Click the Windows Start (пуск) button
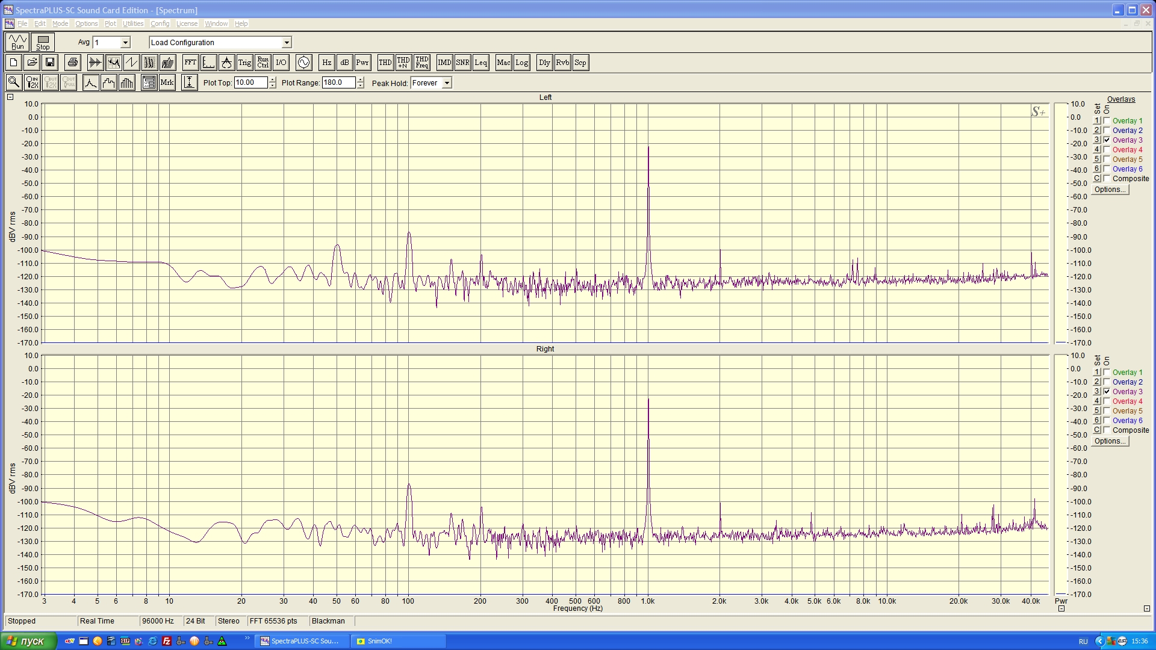 28,641
